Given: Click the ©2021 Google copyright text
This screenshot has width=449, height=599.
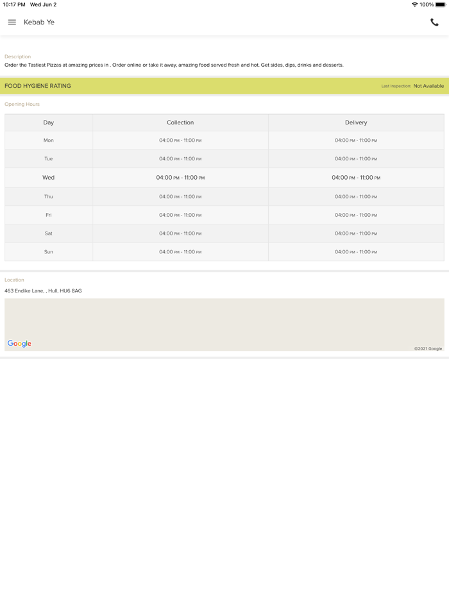Looking at the screenshot, I should point(428,349).
